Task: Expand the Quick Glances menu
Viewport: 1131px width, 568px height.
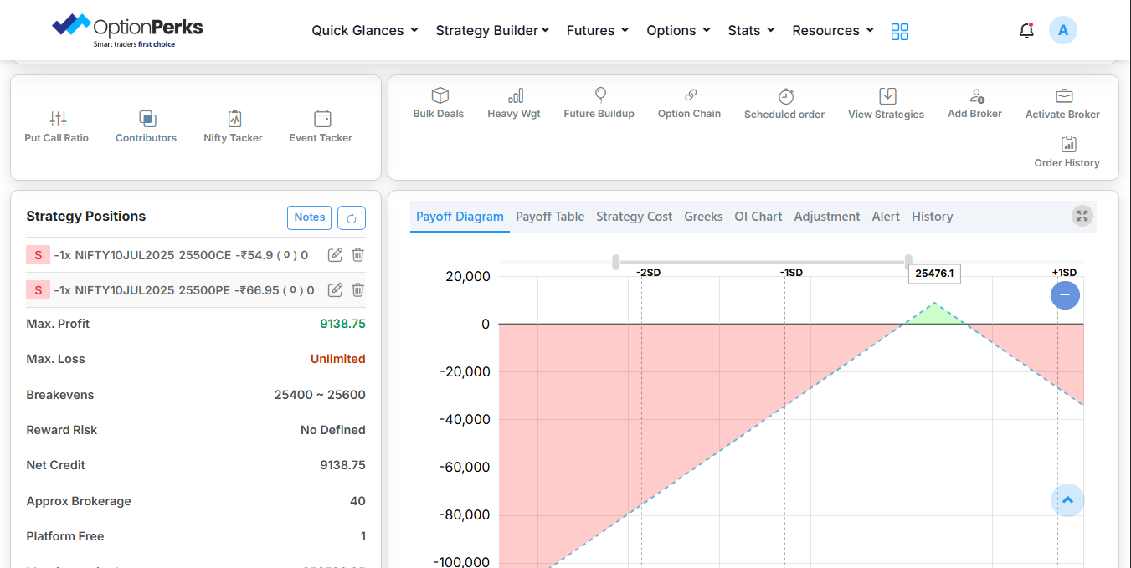Action: pyautogui.click(x=365, y=30)
